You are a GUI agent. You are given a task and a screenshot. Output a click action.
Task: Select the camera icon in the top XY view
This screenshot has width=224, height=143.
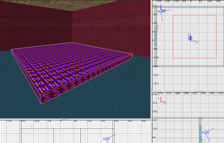(x=161, y=11)
